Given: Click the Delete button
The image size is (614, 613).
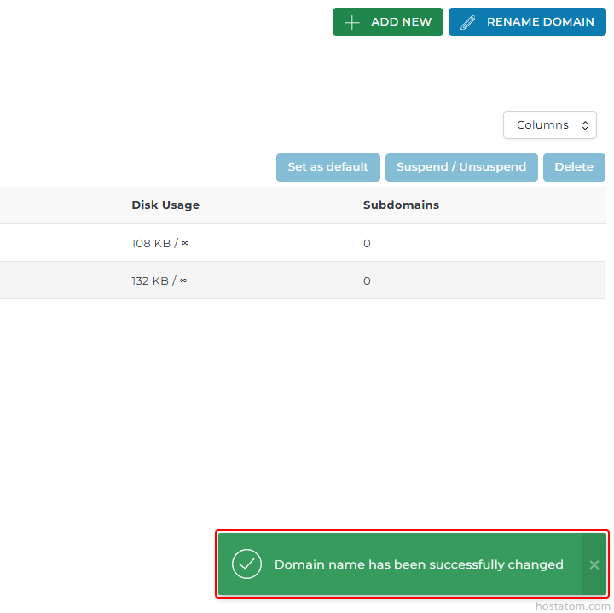Looking at the screenshot, I should (x=574, y=167).
